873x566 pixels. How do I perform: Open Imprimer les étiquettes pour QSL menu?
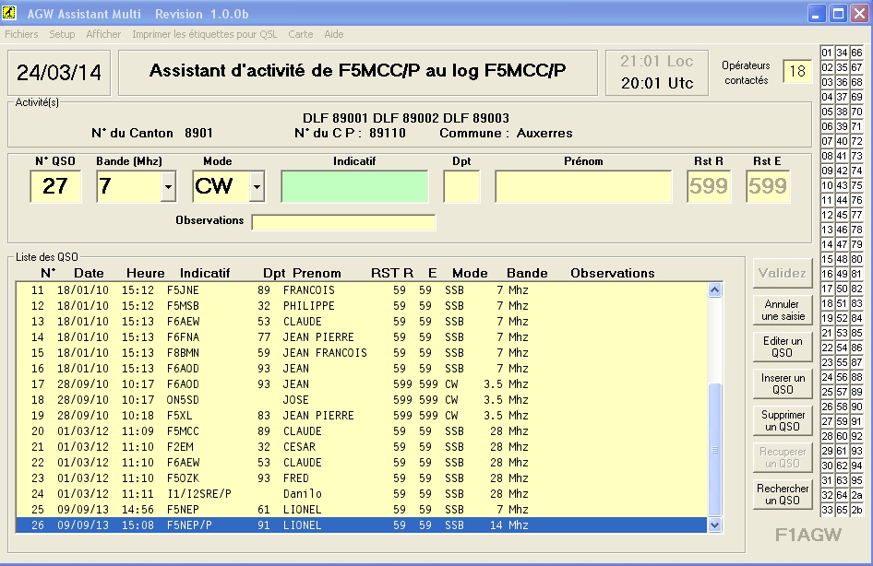(204, 34)
